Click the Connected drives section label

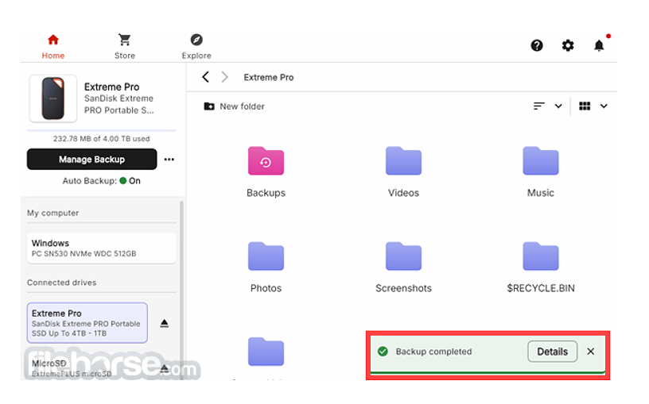point(62,283)
